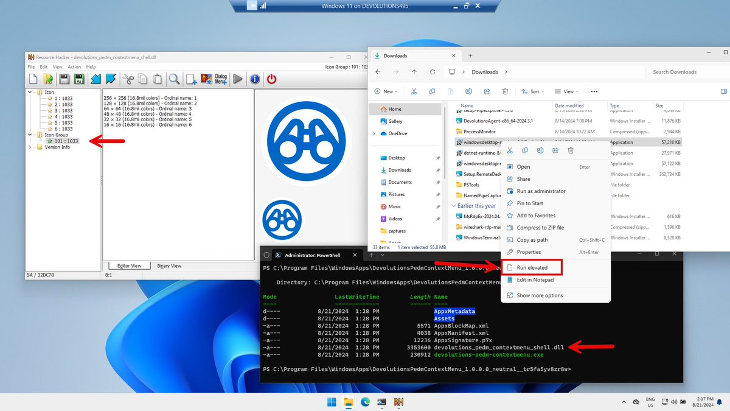Click the Up arrow in Downloads window
This screenshot has height=411, width=730.
(414, 72)
